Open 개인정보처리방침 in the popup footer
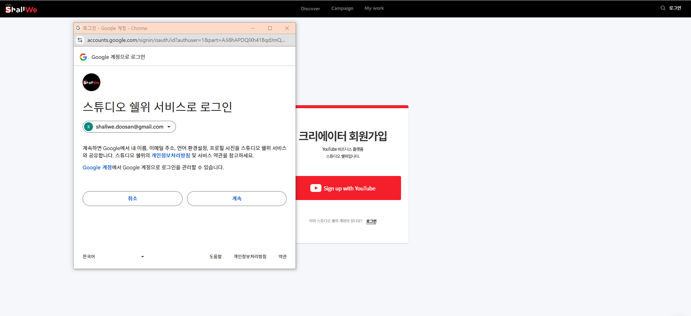691x316 pixels. (x=250, y=257)
